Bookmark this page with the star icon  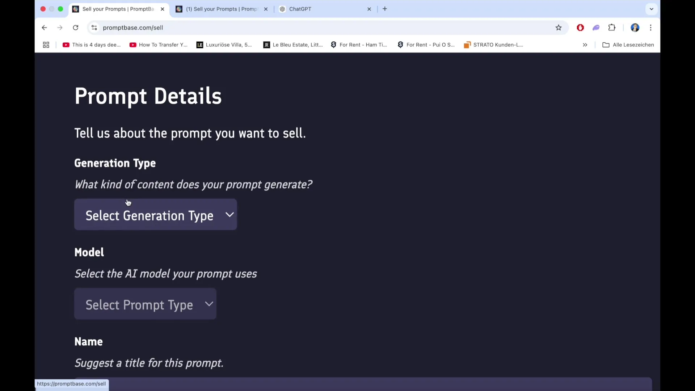pos(559,28)
